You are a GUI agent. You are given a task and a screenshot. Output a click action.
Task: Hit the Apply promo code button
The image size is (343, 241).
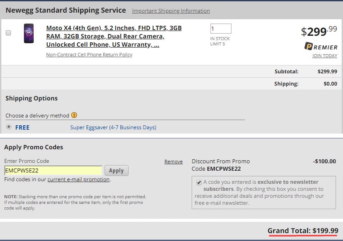tap(116, 170)
